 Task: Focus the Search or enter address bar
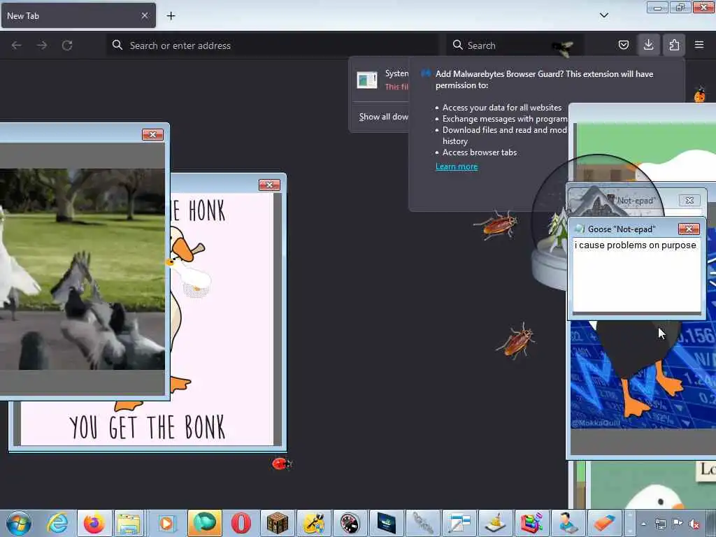point(273,45)
